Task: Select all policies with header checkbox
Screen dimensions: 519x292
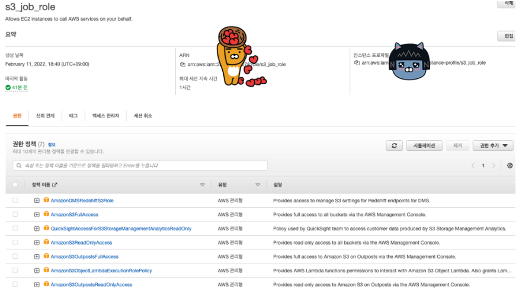Action: pyautogui.click(x=15, y=185)
